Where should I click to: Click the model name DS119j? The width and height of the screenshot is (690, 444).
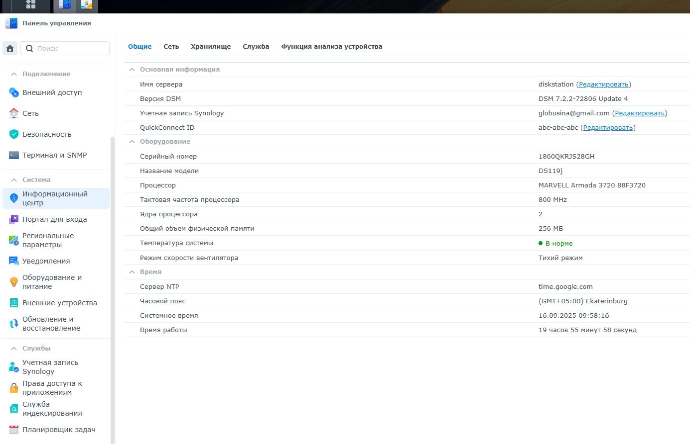click(551, 171)
